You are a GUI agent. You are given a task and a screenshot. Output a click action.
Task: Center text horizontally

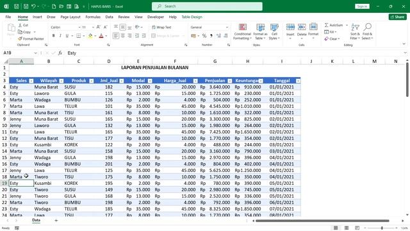pyautogui.click(x=122, y=36)
